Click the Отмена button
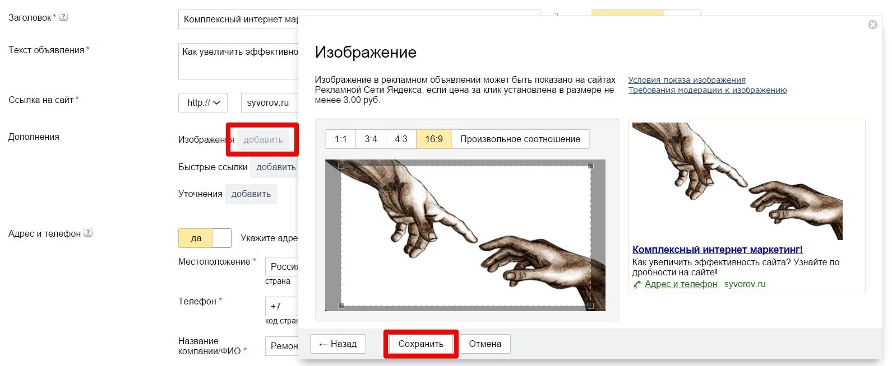The image size is (892, 366). click(x=485, y=344)
